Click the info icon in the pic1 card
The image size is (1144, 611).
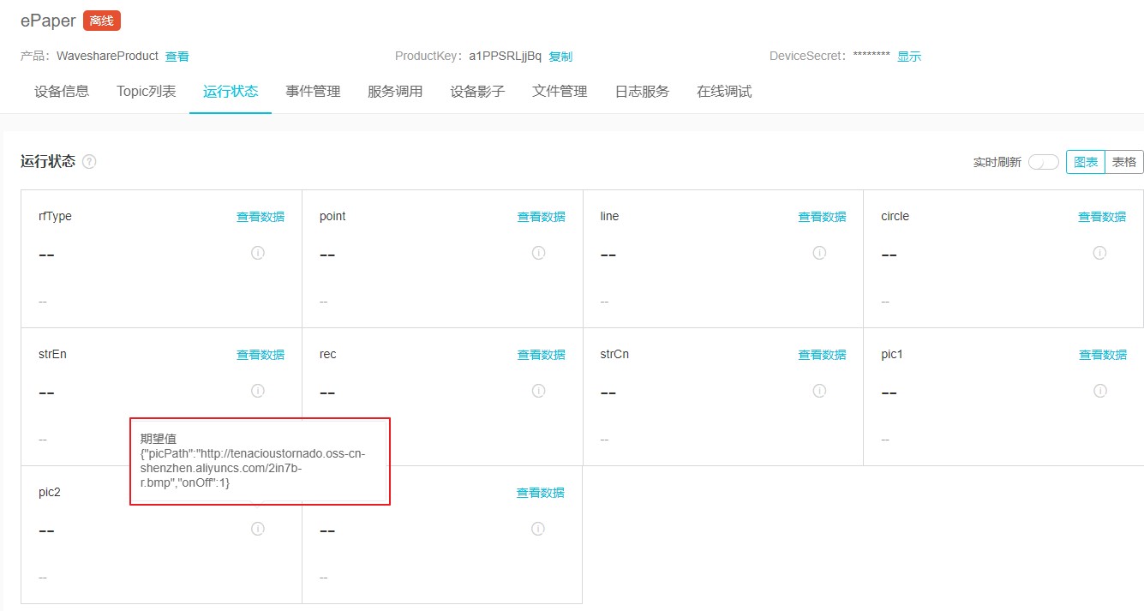pos(1100,391)
